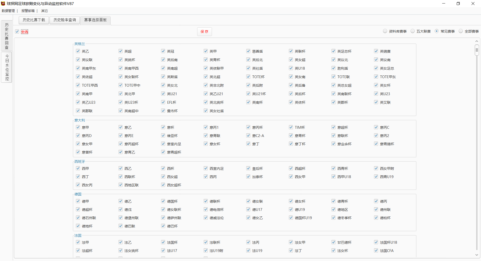
Task: Toggle the 加泰杯 checkbox
Action: [248, 177]
